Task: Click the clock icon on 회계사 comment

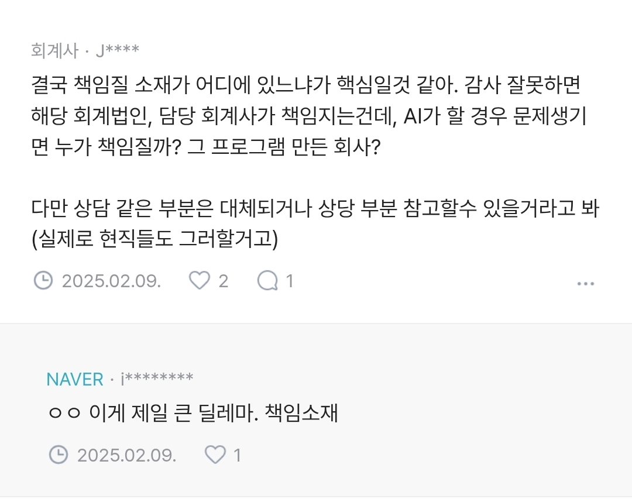Action: [43, 281]
